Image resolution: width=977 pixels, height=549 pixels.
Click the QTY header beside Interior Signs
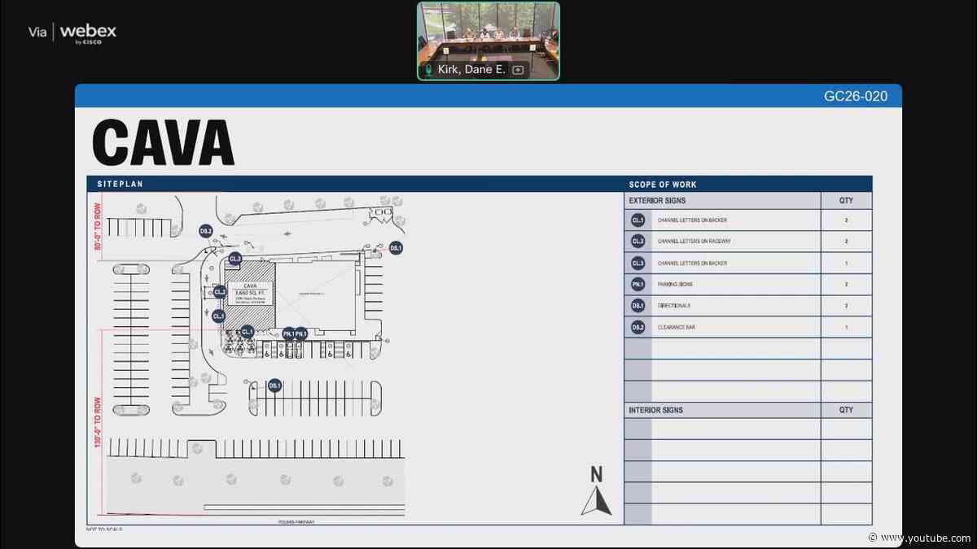pyautogui.click(x=847, y=410)
